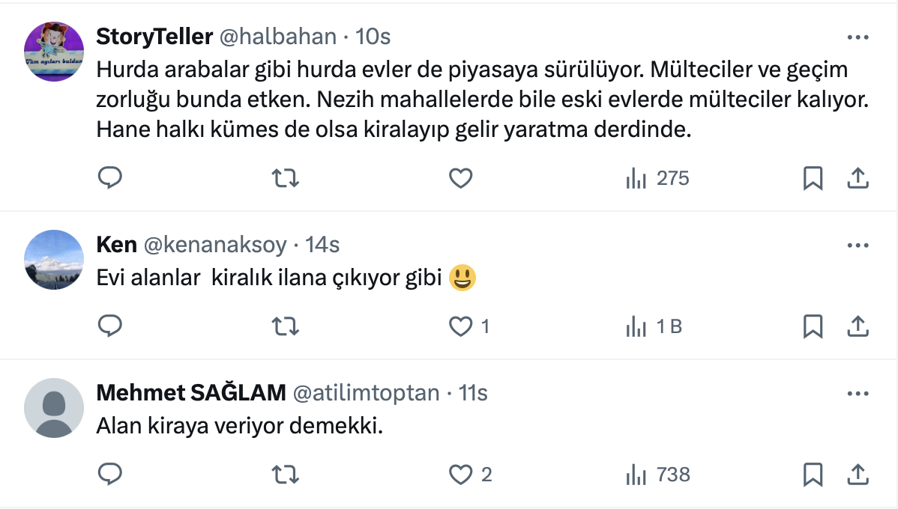Screen dimensions: 898x509
Task: Like StoryTeller's tweet about hurda evler
Action: pos(460,178)
